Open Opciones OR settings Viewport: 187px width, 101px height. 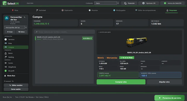coord(149,3)
